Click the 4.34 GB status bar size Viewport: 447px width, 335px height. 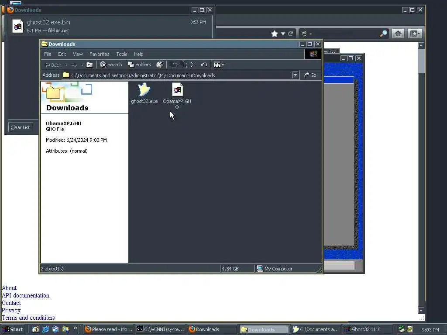(230, 269)
